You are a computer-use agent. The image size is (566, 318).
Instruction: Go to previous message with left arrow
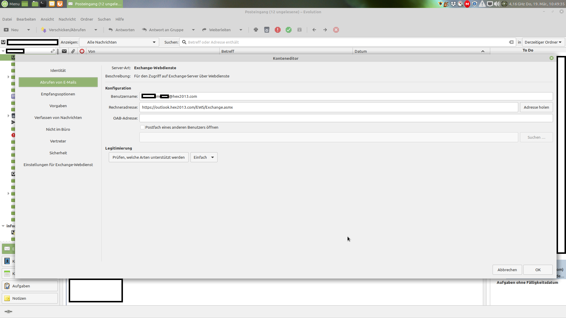pyautogui.click(x=314, y=30)
